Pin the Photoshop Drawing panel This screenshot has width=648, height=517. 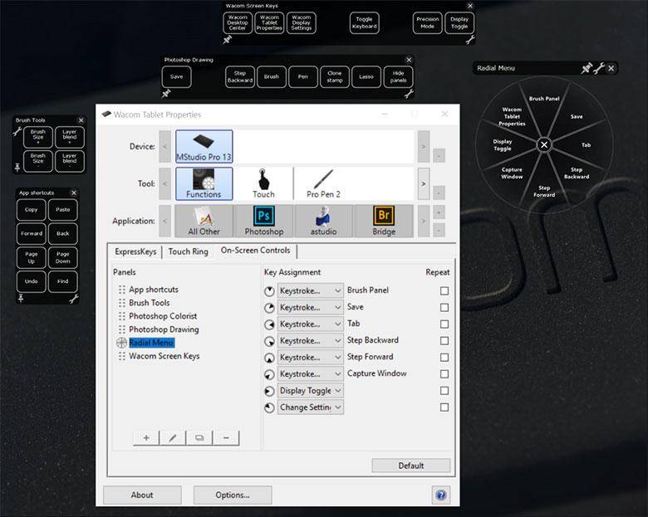click(166, 94)
